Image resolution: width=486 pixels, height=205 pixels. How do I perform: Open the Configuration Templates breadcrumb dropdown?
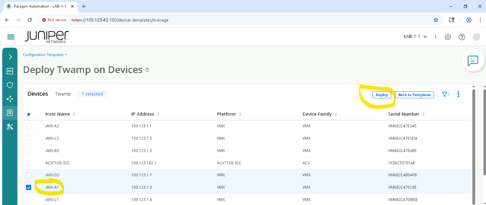pyautogui.click(x=45, y=55)
